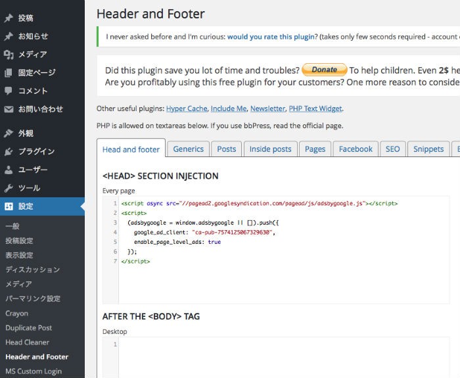Click the Donate button

click(x=325, y=70)
